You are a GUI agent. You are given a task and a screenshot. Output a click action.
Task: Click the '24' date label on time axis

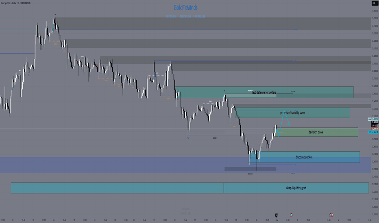[x=174, y=220]
